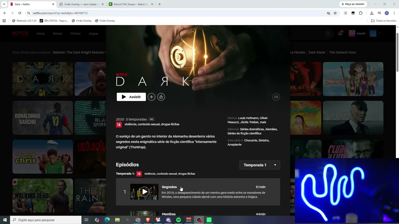Open the Chrome apps grid shortcut
This screenshot has height=224, width=399.
(x=4, y=21)
